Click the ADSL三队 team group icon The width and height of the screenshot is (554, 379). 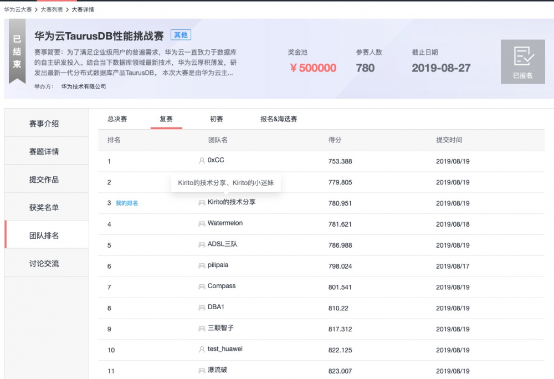tap(202, 245)
